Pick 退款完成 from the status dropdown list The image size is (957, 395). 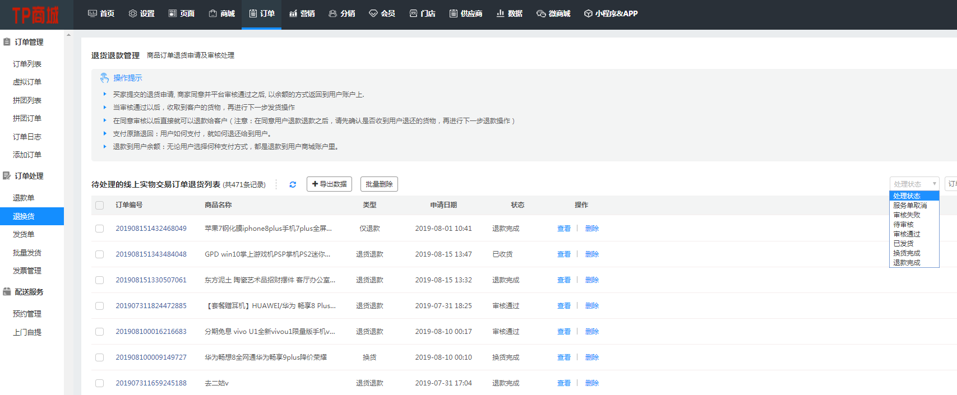pyautogui.click(x=907, y=263)
